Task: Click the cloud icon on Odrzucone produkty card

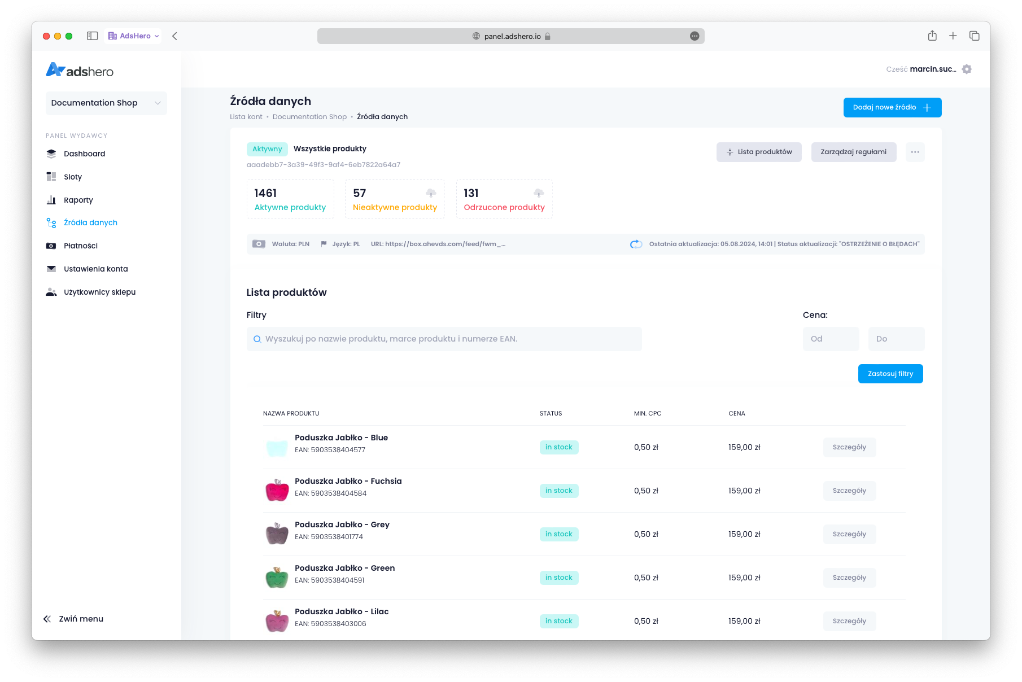Action: [x=539, y=193]
